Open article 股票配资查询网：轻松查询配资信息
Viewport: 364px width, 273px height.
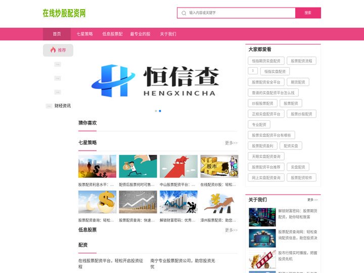[298, 235]
